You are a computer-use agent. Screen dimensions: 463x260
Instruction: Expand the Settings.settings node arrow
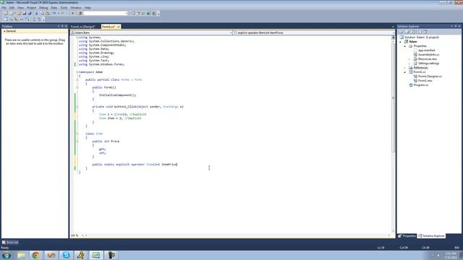409,64
